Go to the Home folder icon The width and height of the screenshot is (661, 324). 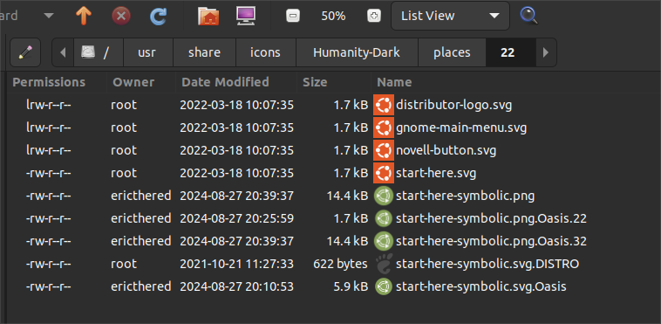click(208, 17)
